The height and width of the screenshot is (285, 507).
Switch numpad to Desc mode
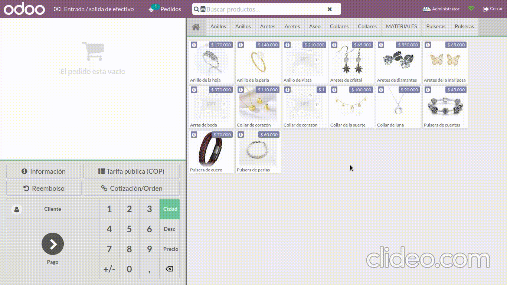point(170,229)
